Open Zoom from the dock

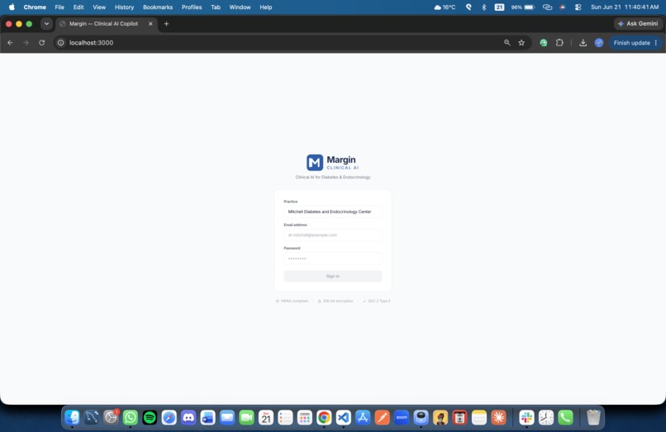pyautogui.click(x=402, y=418)
